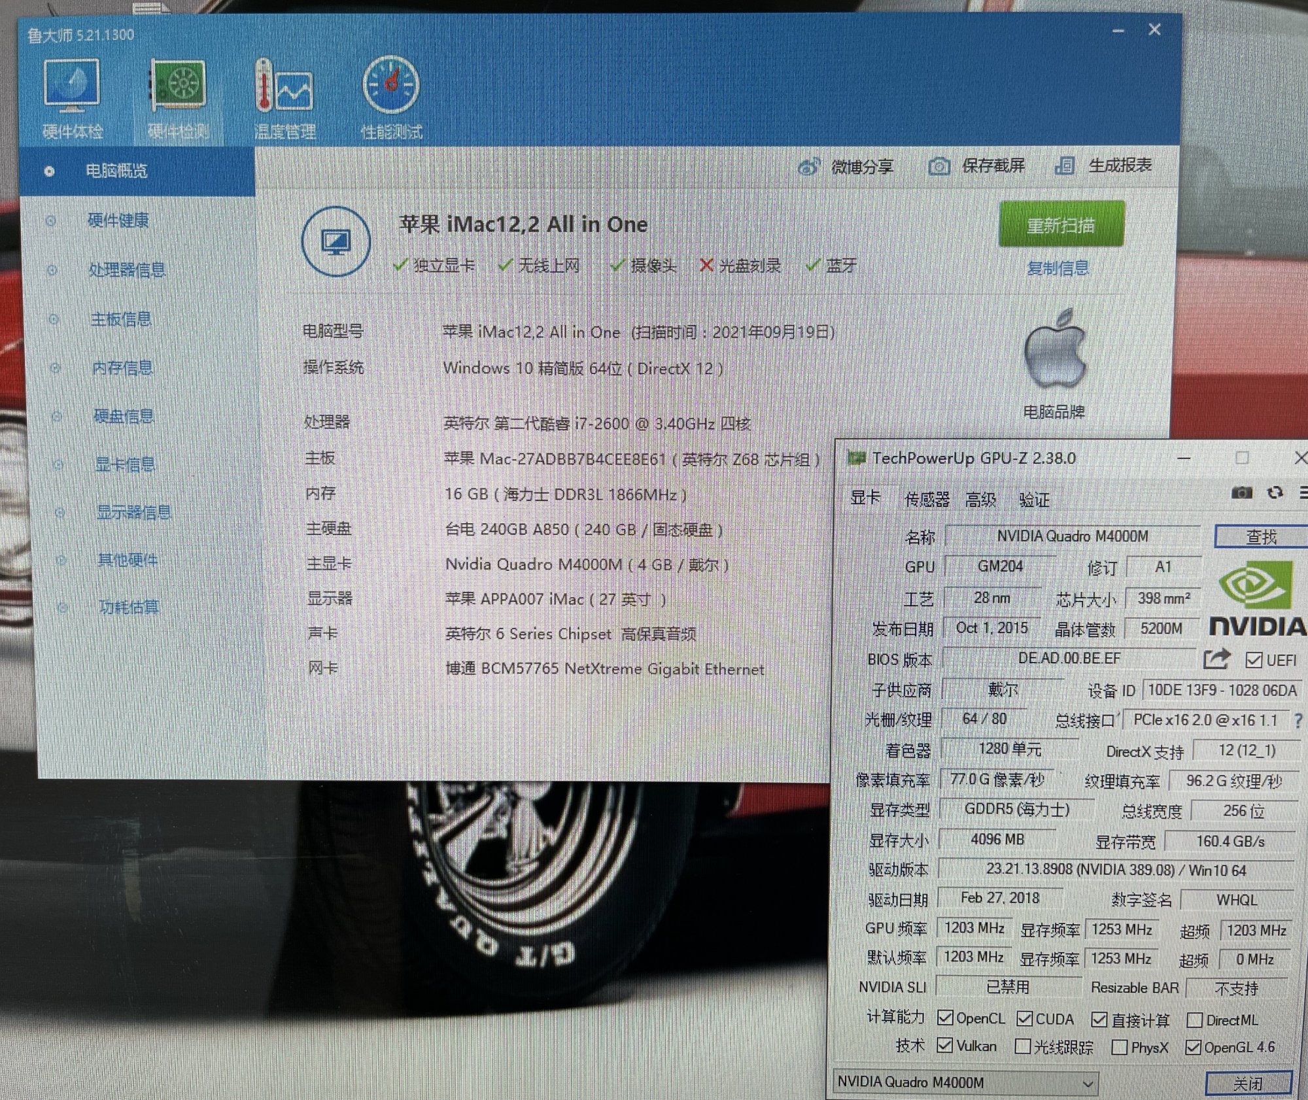
Task: Click the green 重新扫描 button
Action: click(1061, 225)
